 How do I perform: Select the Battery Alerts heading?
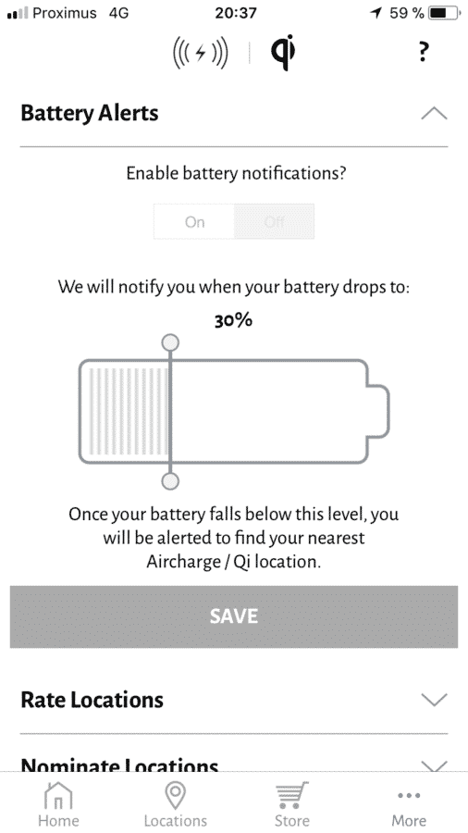[x=89, y=113]
